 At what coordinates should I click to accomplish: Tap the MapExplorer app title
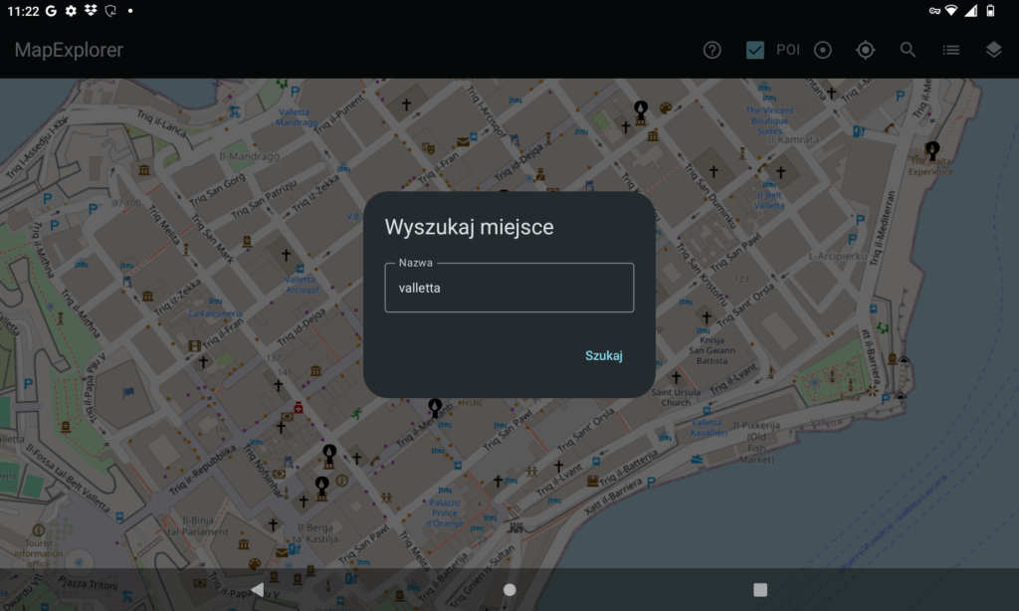click(69, 50)
